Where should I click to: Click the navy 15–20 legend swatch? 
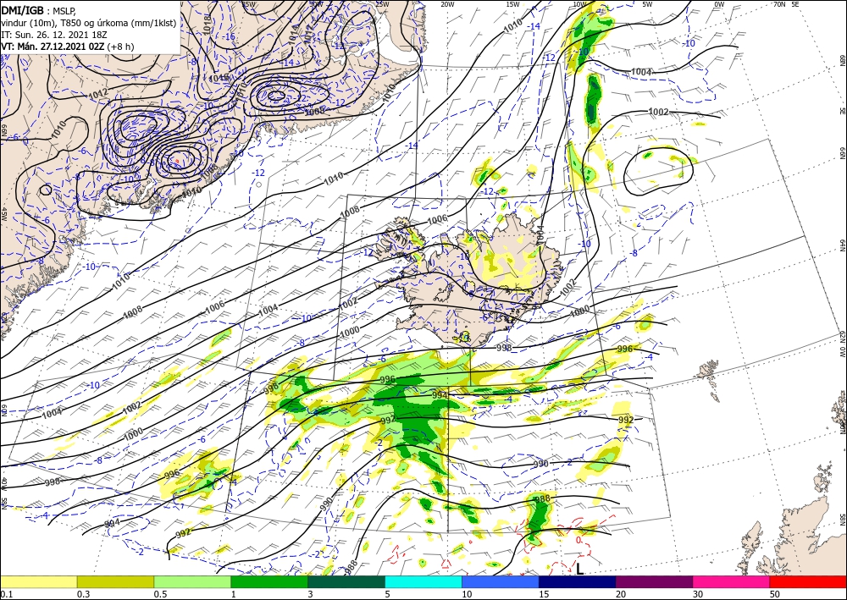click(578, 581)
